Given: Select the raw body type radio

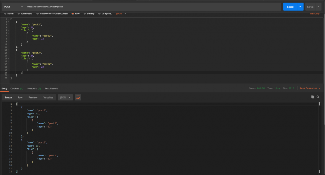Looking at the screenshot, I should pyautogui.click(x=73, y=13).
